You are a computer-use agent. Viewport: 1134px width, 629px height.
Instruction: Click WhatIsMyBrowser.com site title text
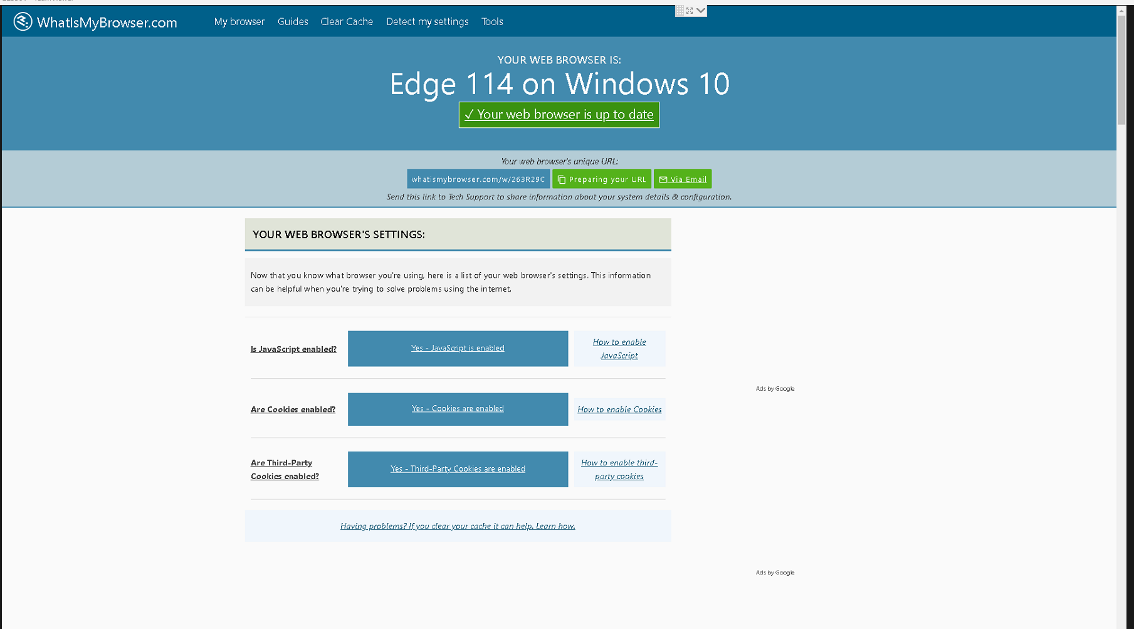(107, 23)
